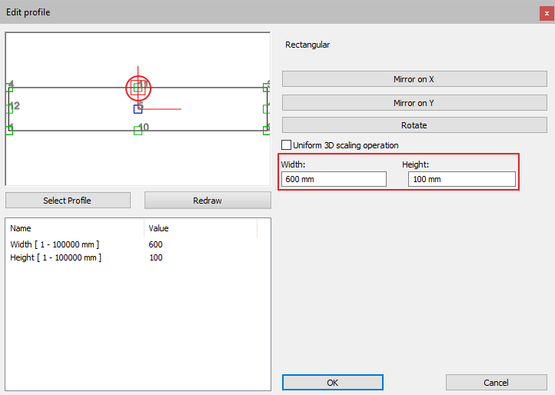This screenshot has width=555, height=395.
Task: Click the top-left anchor point 4
Action: click(x=8, y=87)
